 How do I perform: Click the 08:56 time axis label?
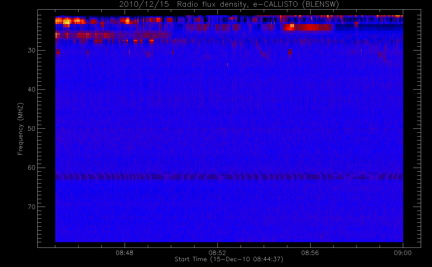(x=310, y=253)
